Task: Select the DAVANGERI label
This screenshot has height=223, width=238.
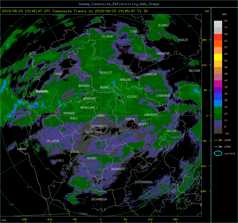Action: coord(118,169)
